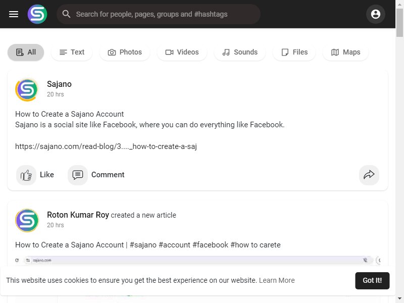Screen dimensions: 404x303
Task: Click "created a new article" text
Action: click(x=143, y=215)
